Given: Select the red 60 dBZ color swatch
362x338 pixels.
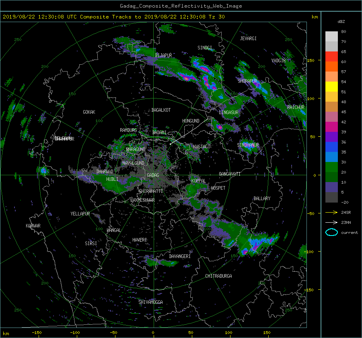Looking at the screenshot, I should point(331,57).
